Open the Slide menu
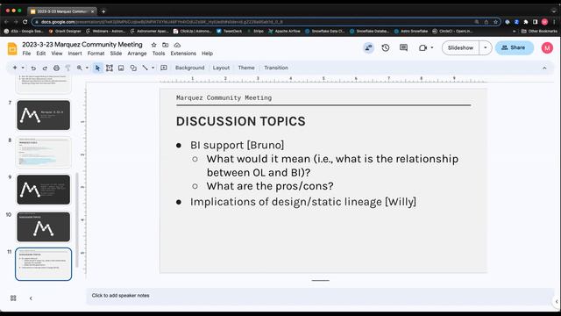The width and height of the screenshot is (561, 316). point(116,54)
